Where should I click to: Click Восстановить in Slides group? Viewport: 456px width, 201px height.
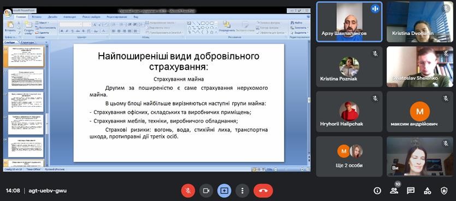point(45,28)
